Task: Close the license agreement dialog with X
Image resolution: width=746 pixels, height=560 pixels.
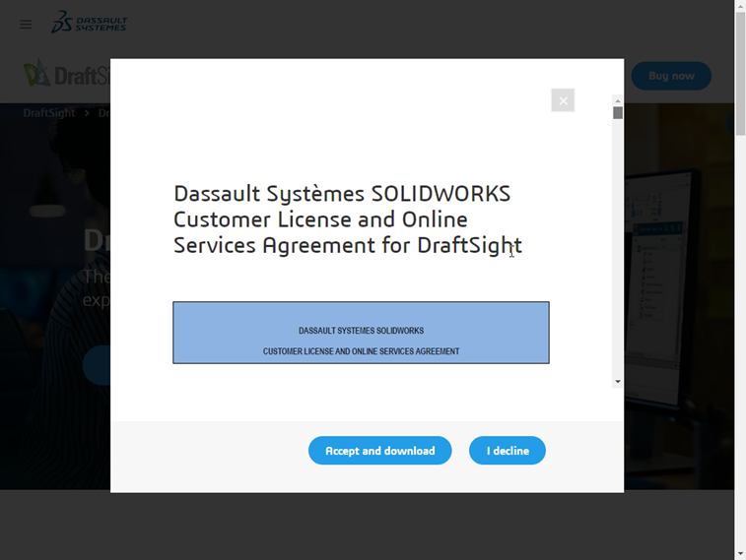Action: 563,100
